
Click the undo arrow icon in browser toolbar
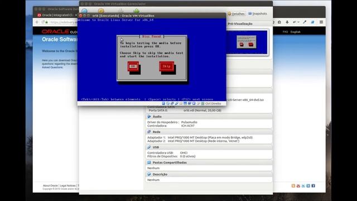coord(295,22)
